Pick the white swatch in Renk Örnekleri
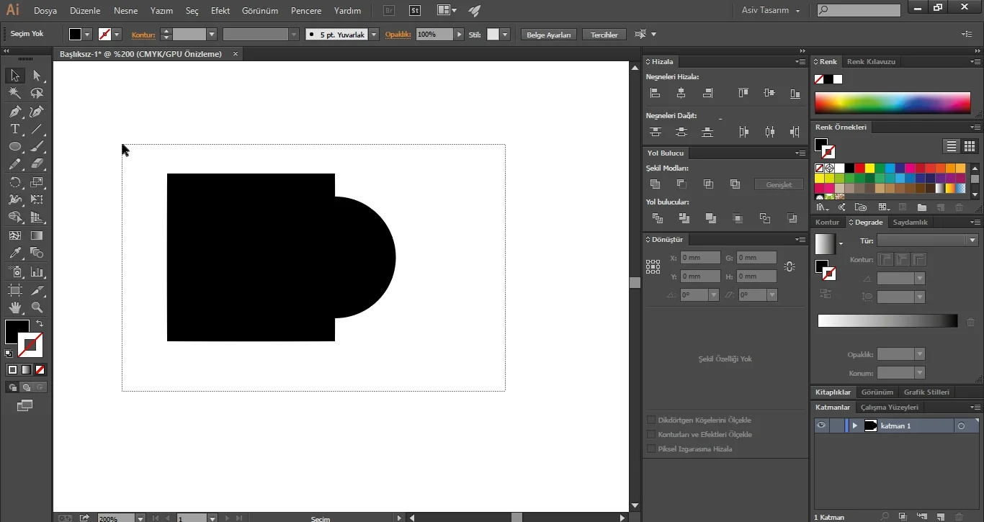 coord(839,168)
